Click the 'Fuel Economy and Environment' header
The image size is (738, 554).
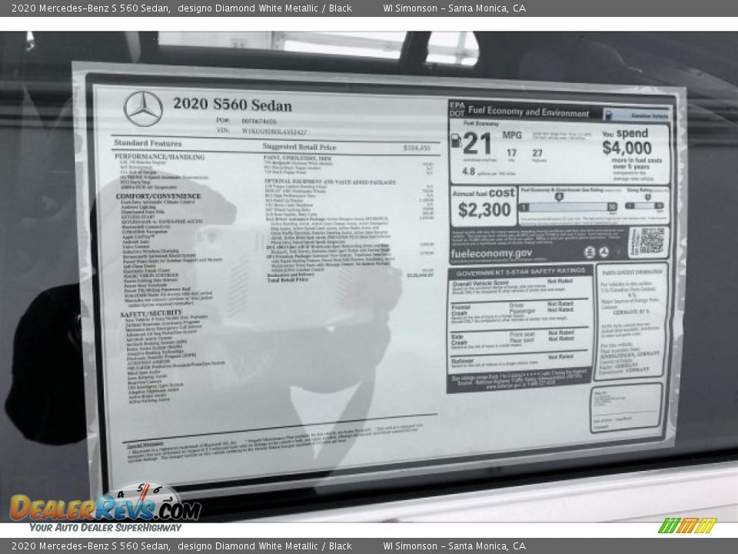coord(528,112)
